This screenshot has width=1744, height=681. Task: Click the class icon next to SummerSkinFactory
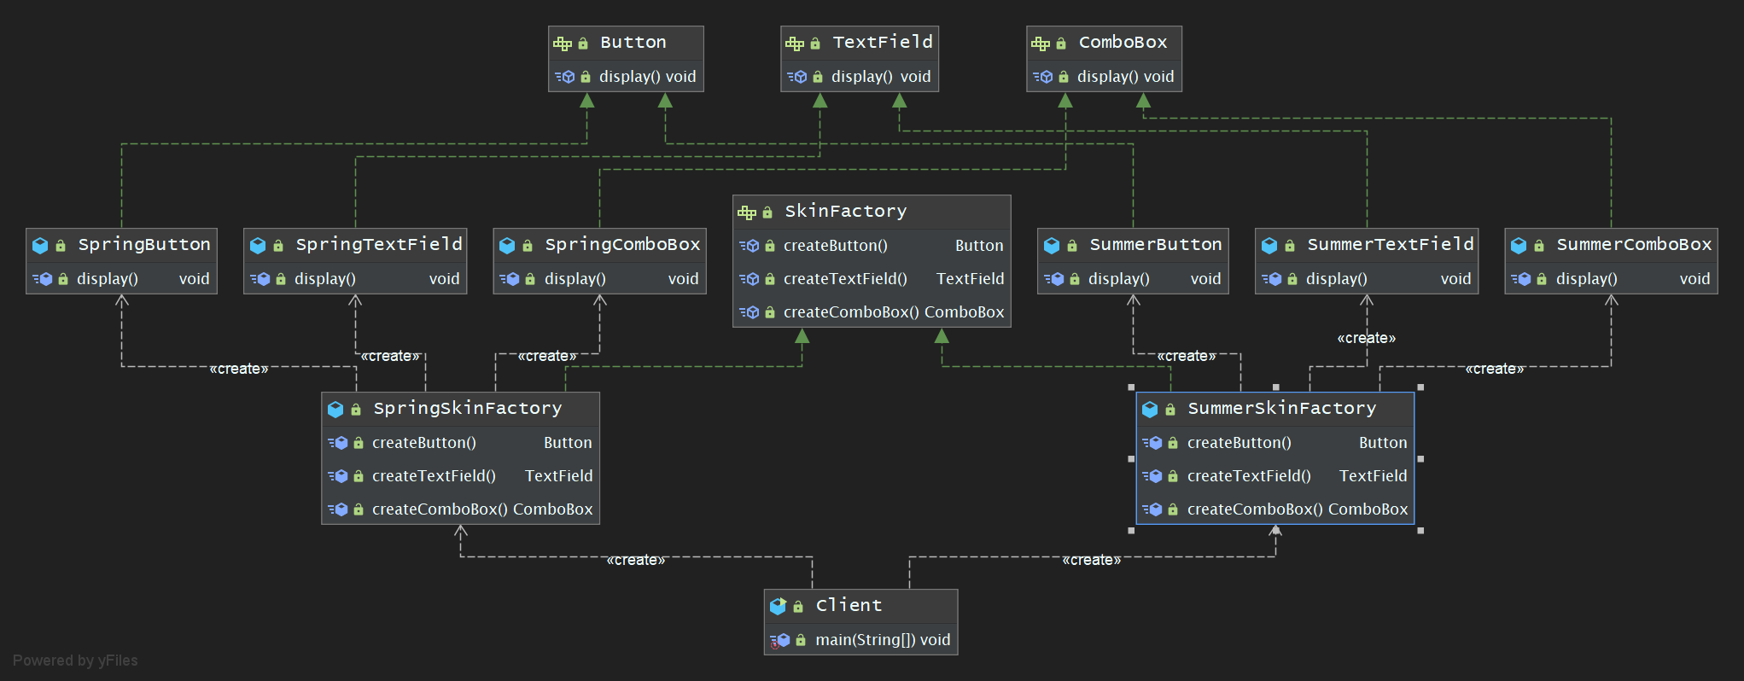pyautogui.click(x=1150, y=410)
